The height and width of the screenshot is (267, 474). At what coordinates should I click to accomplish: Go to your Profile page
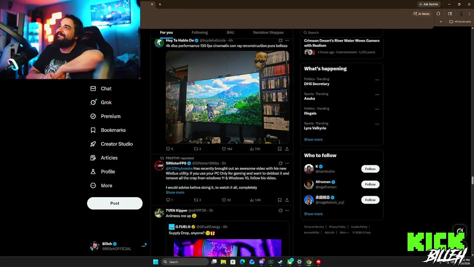[103, 172]
